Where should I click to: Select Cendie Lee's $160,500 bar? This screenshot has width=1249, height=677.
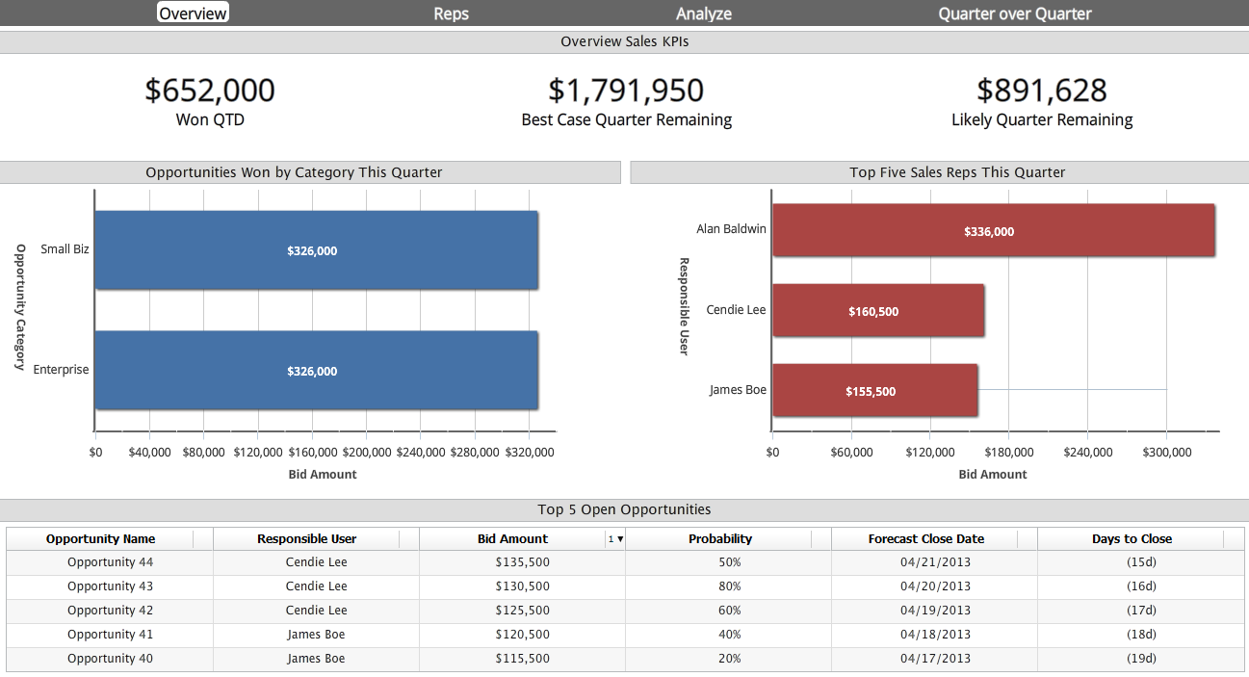[x=878, y=310]
